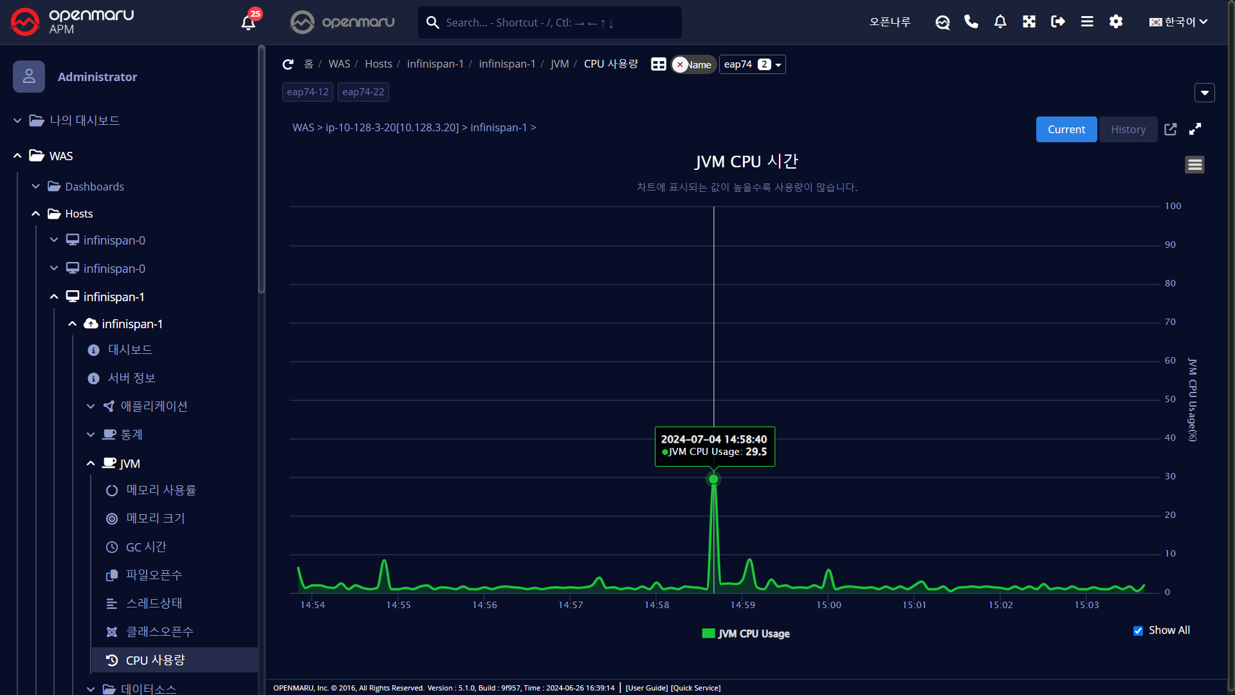Open the 한국어 language dropdown

[1178, 22]
